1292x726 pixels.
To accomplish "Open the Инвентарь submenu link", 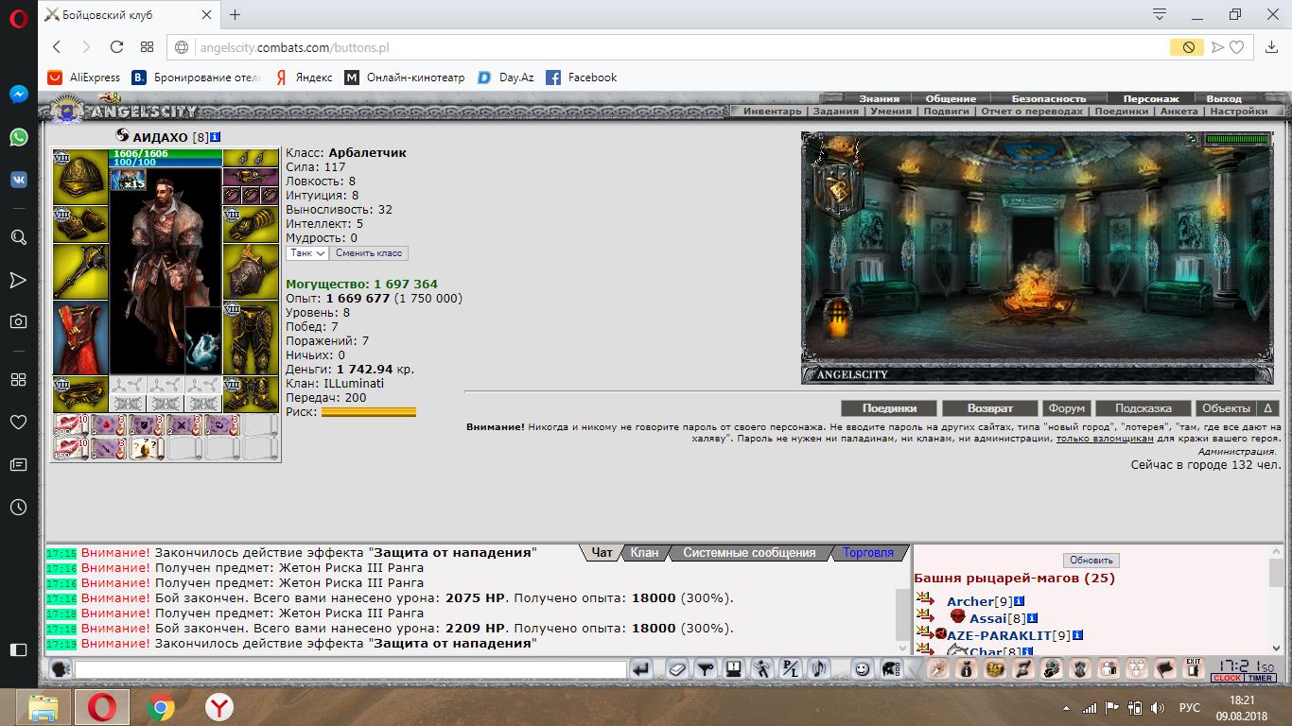I will (x=772, y=111).
